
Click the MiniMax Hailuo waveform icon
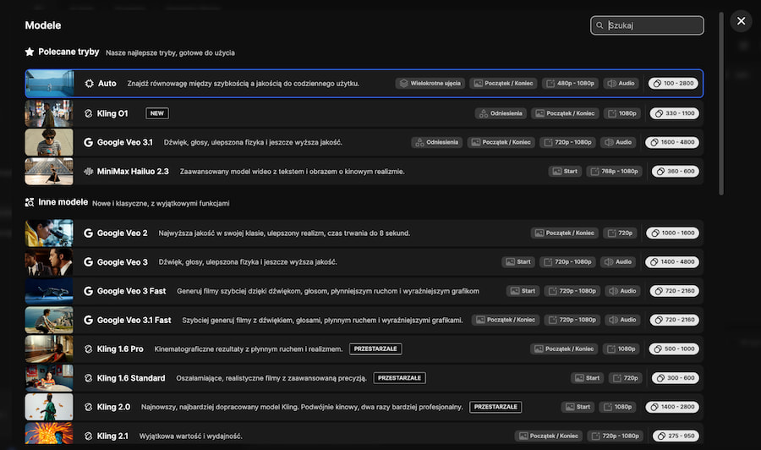[89, 172]
